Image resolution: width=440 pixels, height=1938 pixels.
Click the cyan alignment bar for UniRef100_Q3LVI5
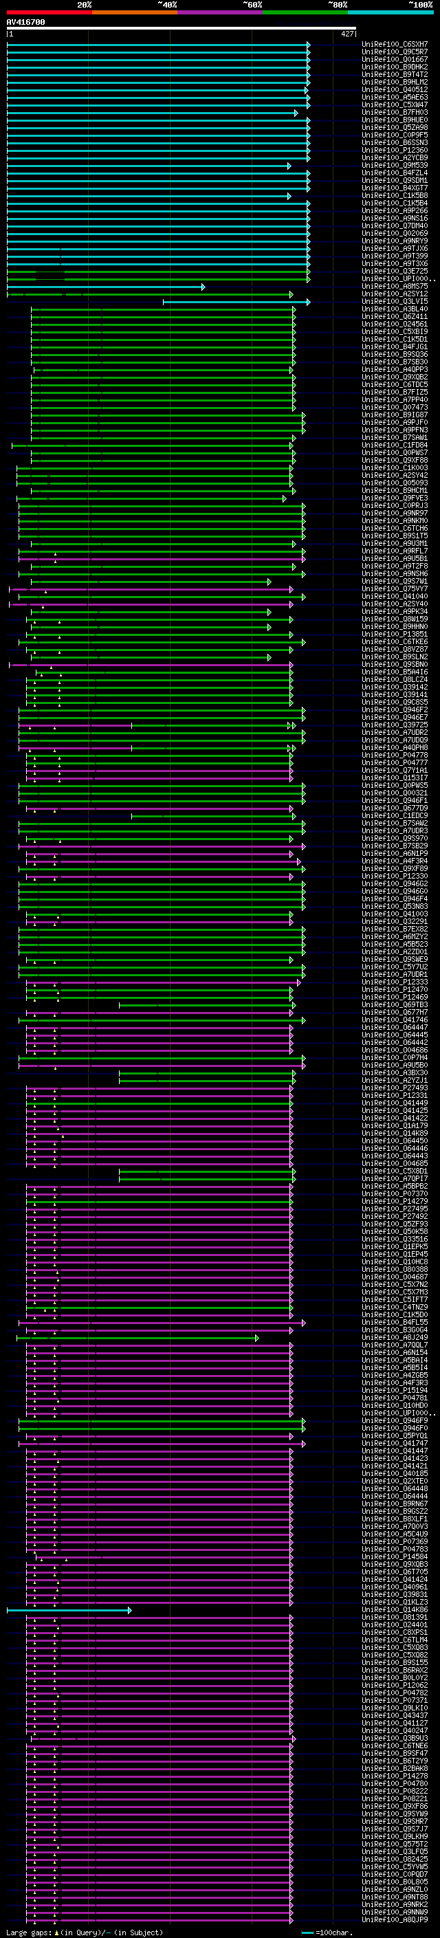coord(236,302)
